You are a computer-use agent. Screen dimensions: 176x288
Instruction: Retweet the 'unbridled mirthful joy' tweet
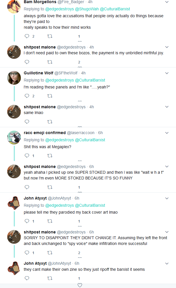click(x=50, y=62)
